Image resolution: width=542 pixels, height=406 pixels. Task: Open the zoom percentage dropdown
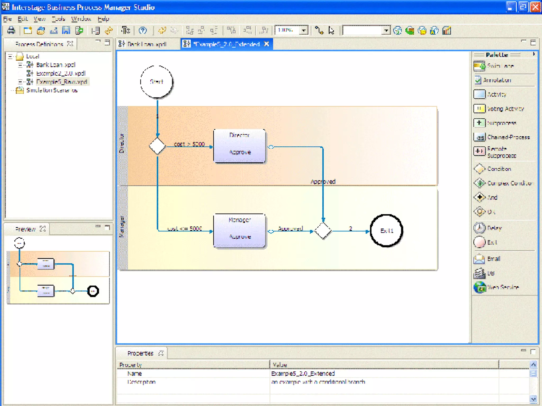pos(304,30)
